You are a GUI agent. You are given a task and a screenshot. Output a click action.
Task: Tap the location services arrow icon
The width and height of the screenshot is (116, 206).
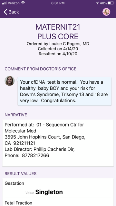pyautogui.click(x=97, y=3)
